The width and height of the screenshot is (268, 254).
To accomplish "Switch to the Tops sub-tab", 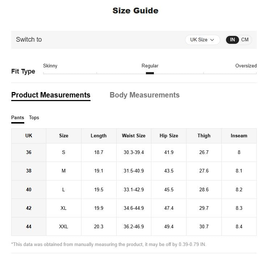I will (x=34, y=117).
